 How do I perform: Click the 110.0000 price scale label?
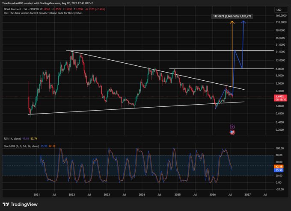tap(281, 22)
